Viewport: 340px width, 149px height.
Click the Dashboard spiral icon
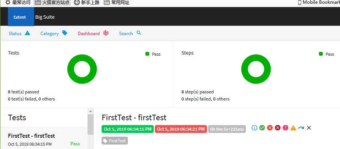click(106, 33)
